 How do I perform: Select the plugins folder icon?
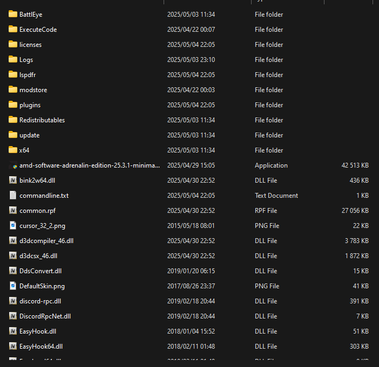[13, 105]
